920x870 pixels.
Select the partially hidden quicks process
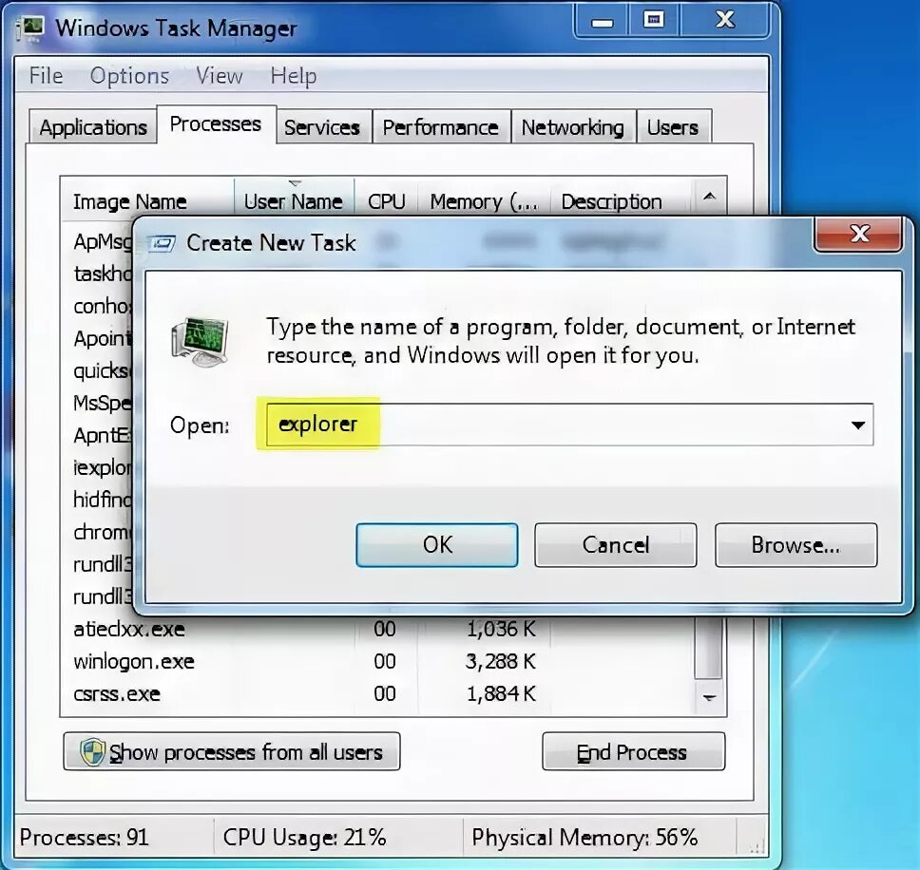point(102,370)
